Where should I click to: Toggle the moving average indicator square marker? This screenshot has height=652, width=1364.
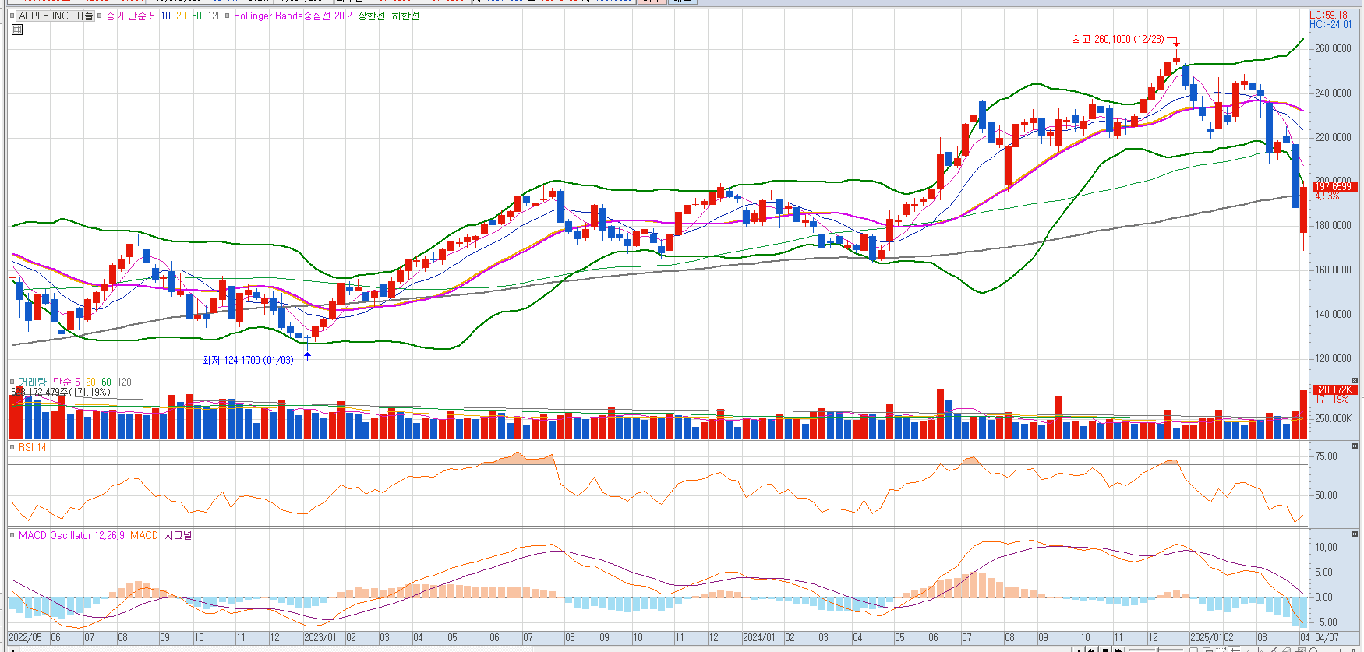tap(100, 16)
